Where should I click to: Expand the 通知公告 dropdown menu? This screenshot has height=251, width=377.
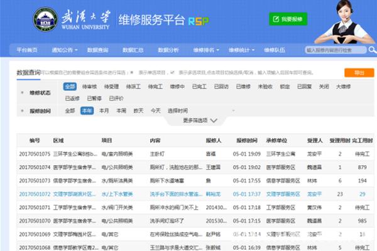pyautogui.click(x=64, y=50)
